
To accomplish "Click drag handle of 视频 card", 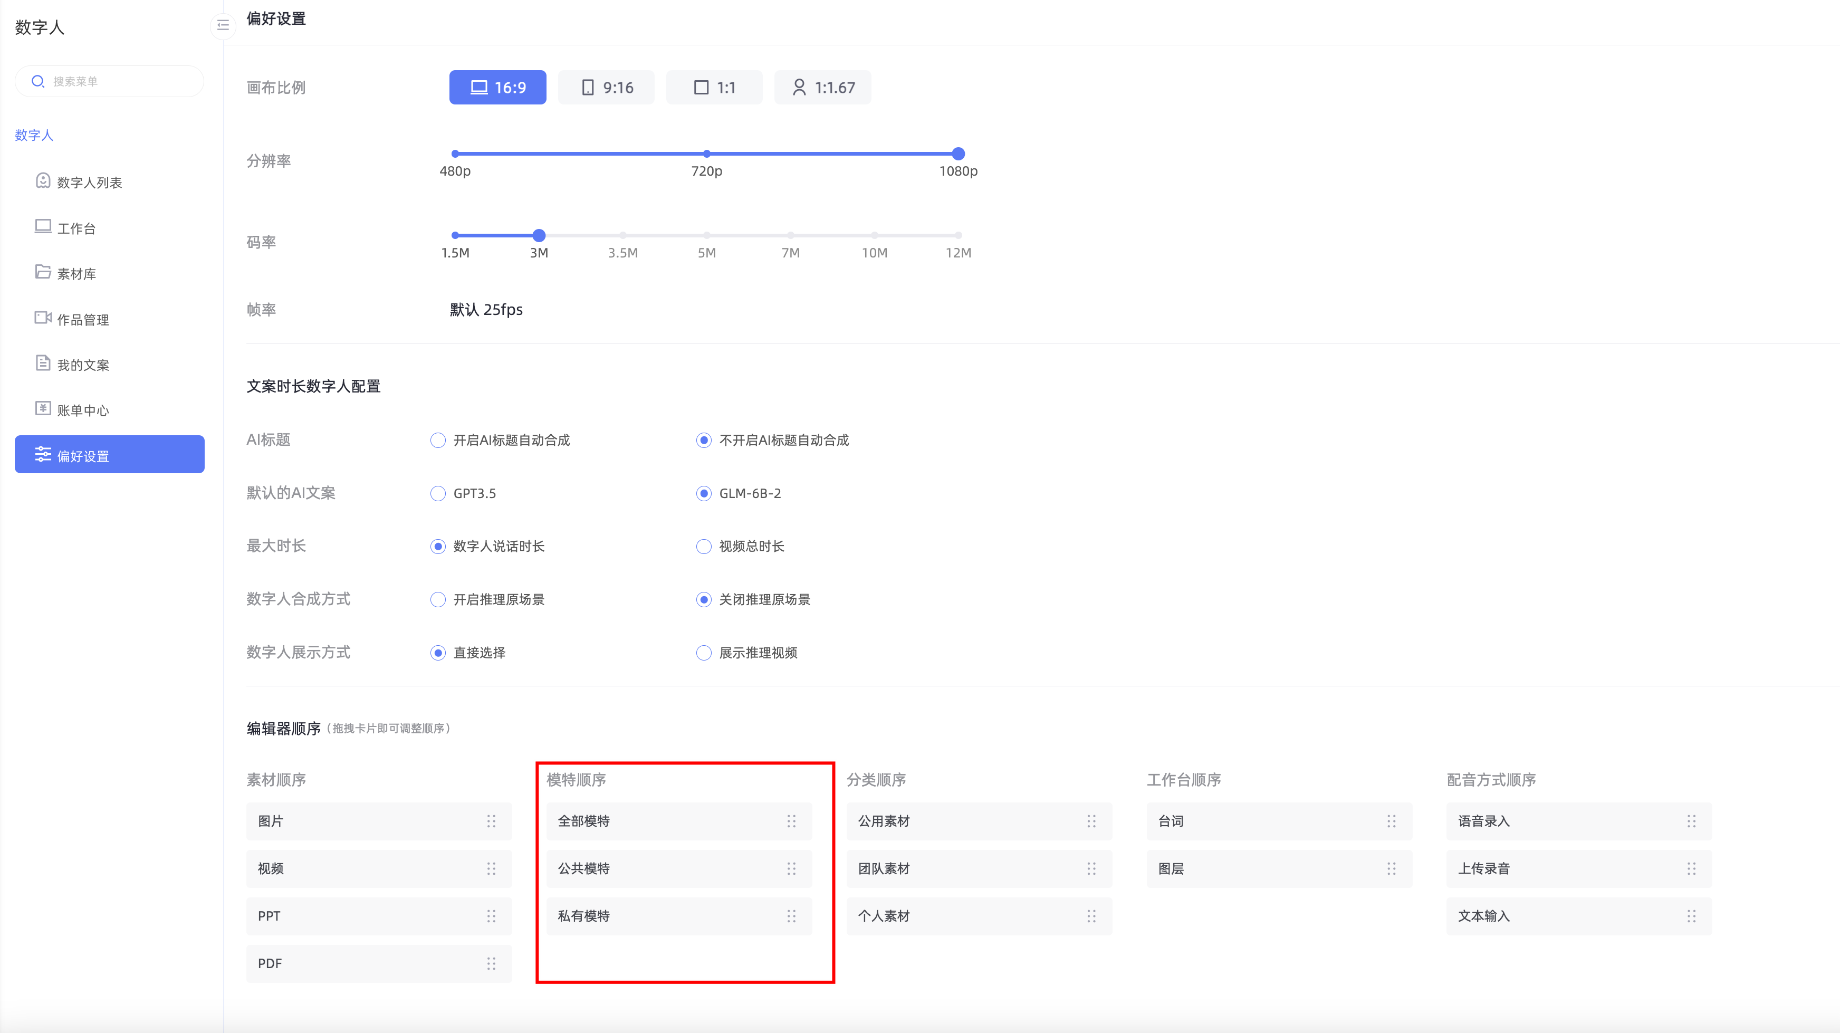I will point(492,869).
